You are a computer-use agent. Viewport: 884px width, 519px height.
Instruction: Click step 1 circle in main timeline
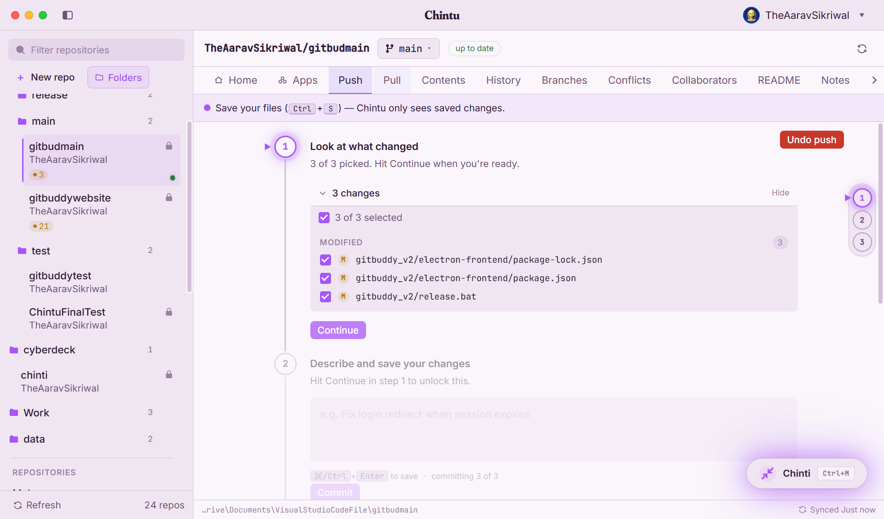point(285,147)
